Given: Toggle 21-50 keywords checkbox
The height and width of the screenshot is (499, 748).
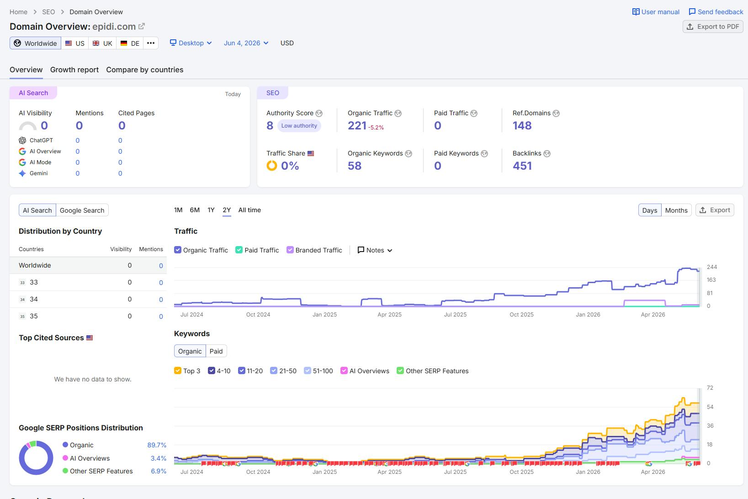Looking at the screenshot, I should [x=274, y=370].
